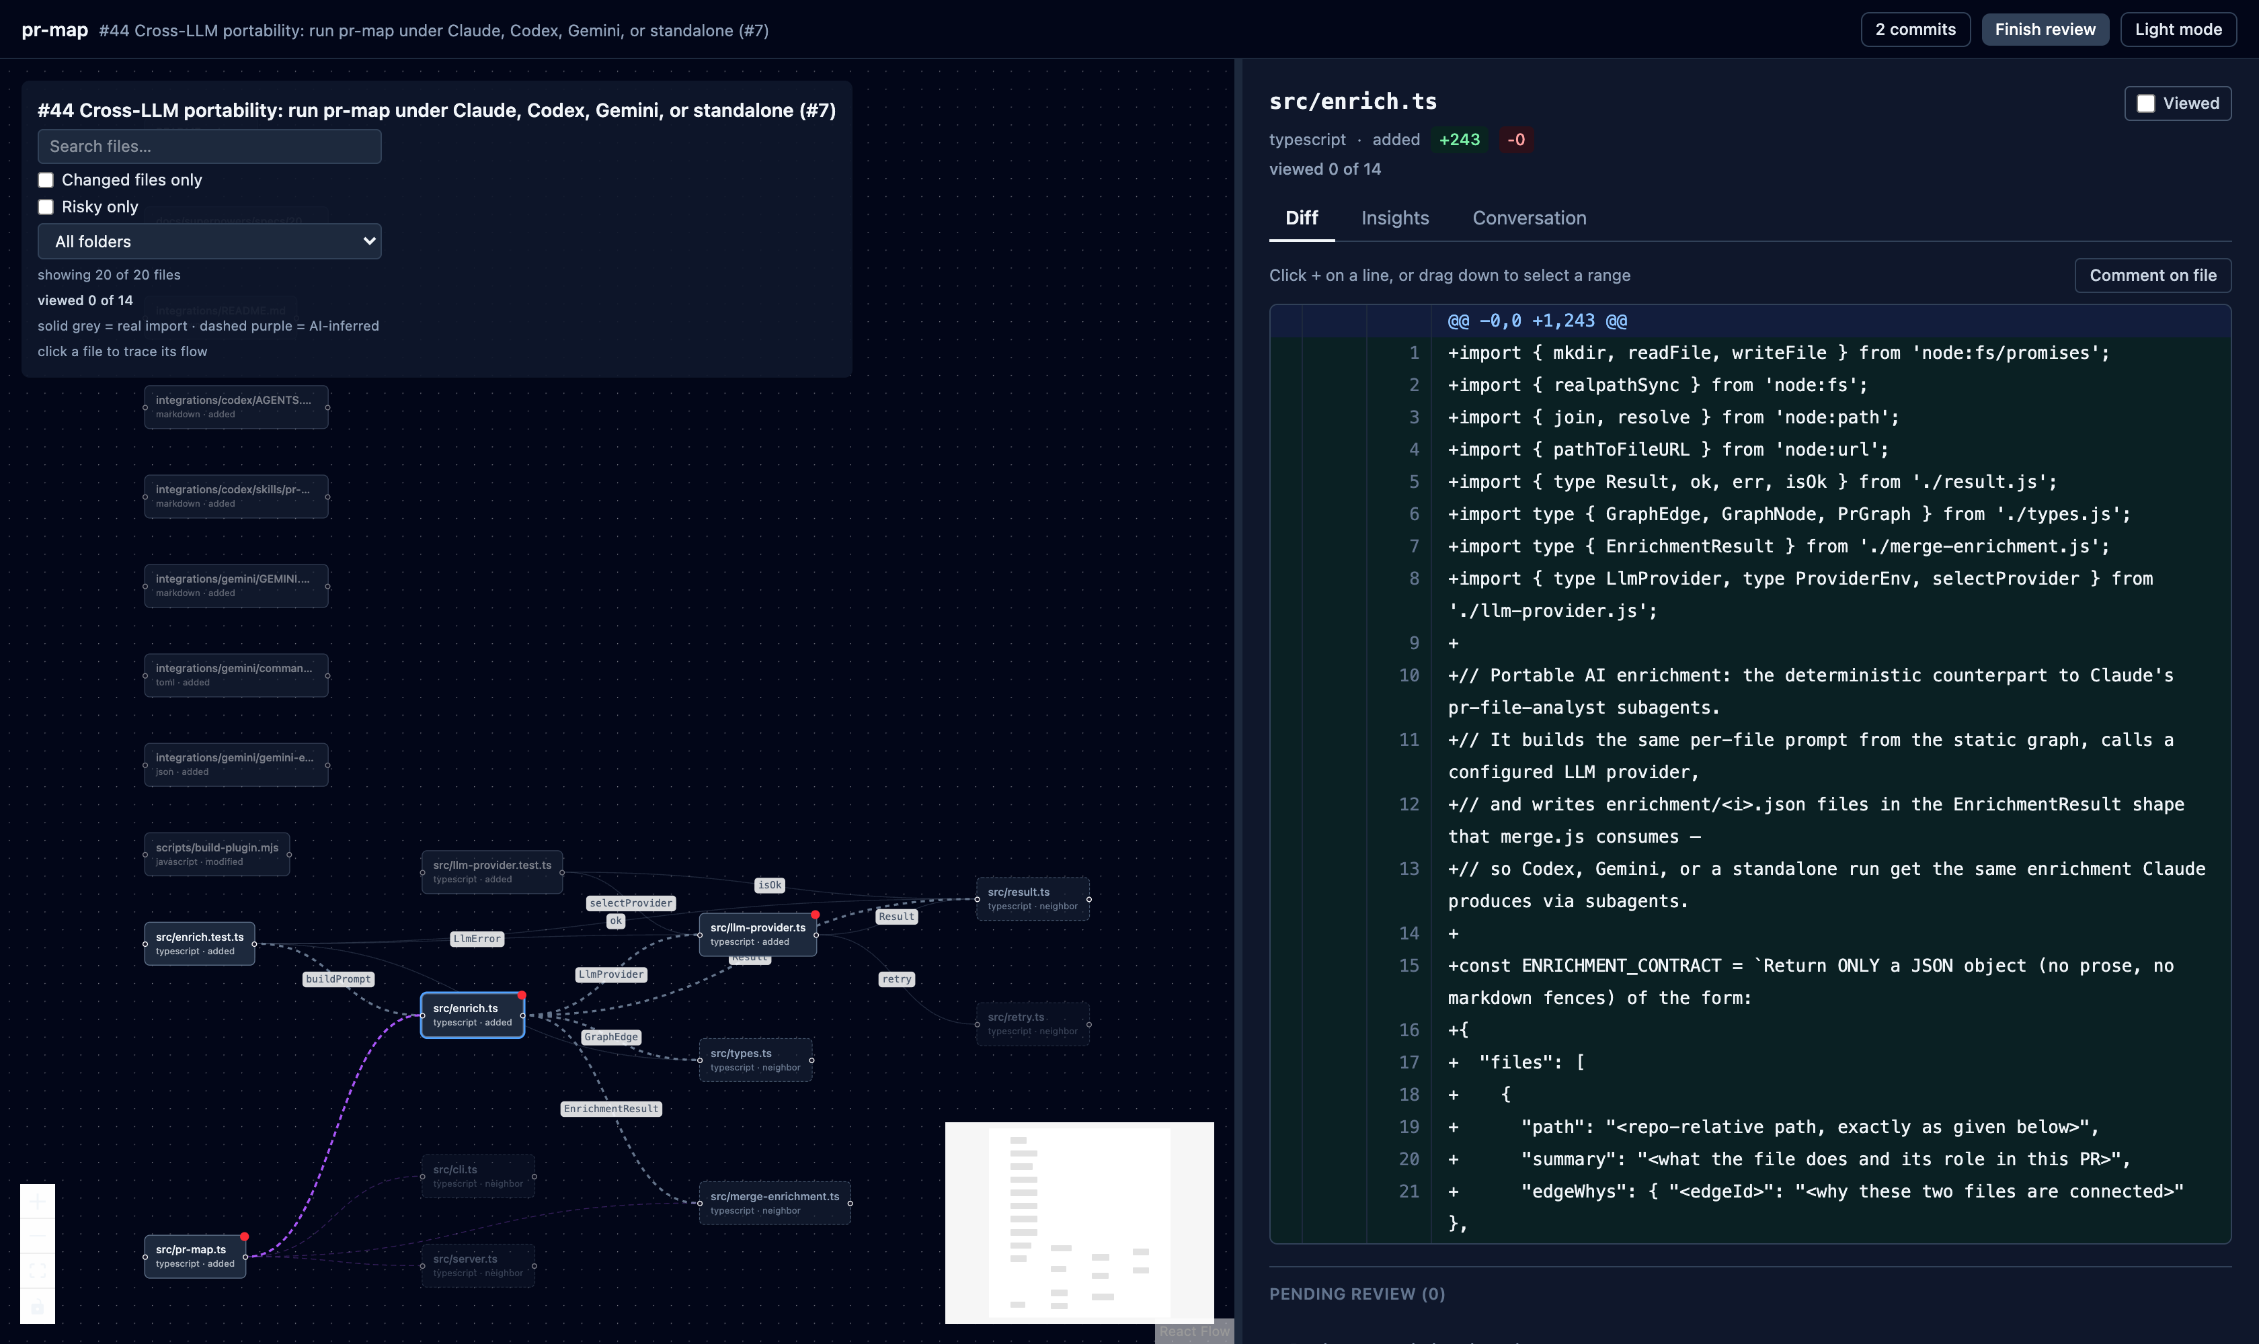
Task: Open the integrations/gemini/comman... toml node
Action: click(x=235, y=675)
